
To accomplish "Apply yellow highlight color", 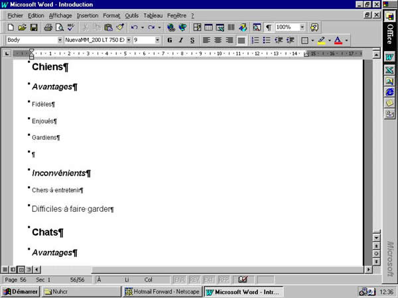I will pos(321,40).
